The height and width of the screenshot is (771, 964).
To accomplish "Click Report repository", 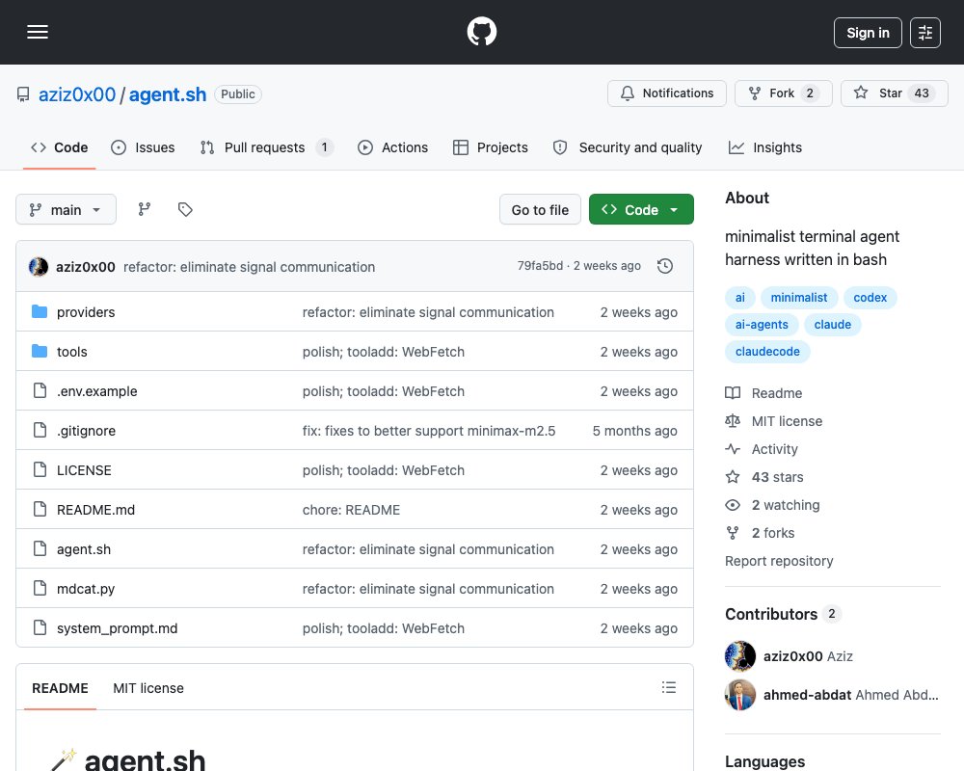I will (x=779, y=561).
